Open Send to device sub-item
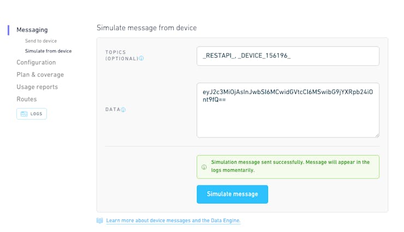Viewport: 404px width, 232px height. (41, 41)
